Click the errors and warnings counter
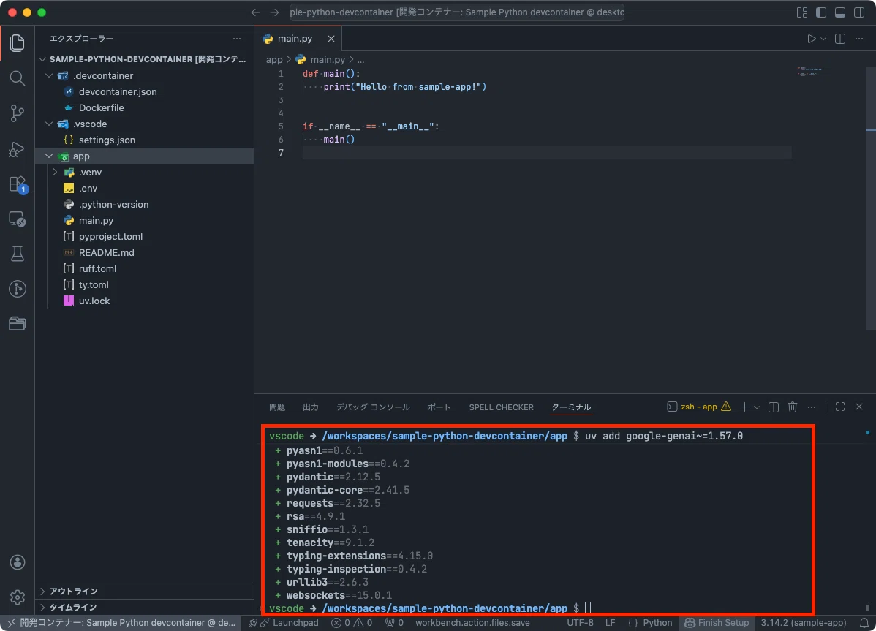This screenshot has height=631, width=876. click(352, 623)
